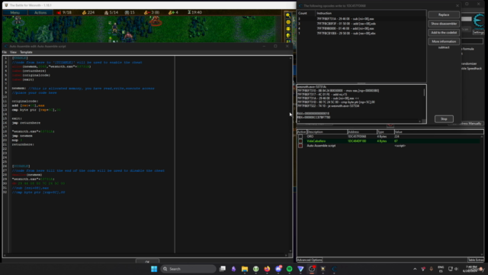Click the zoom magnifier icon in the Wesnoth sidebar

(288, 15)
